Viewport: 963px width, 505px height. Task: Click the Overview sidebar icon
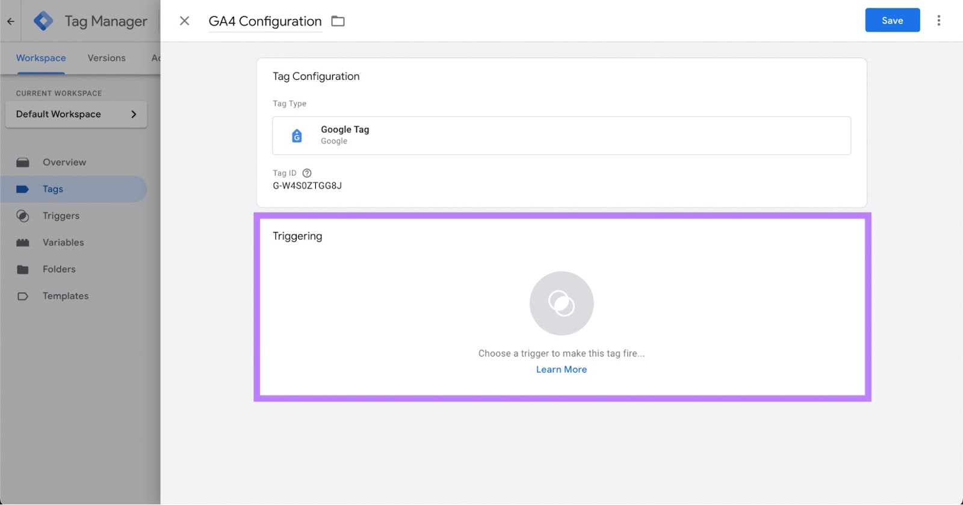point(23,162)
